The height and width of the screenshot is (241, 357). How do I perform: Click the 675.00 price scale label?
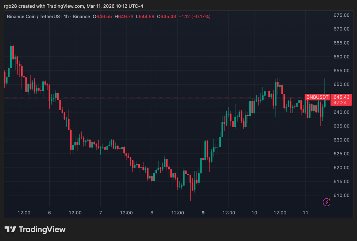pyautogui.click(x=341, y=15)
